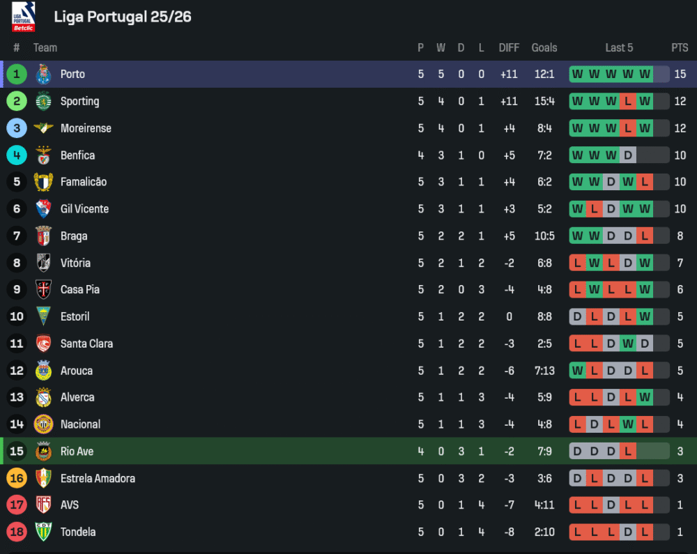This screenshot has height=554, width=697.
Task: Click the Tondela club crest
Action: point(43,532)
